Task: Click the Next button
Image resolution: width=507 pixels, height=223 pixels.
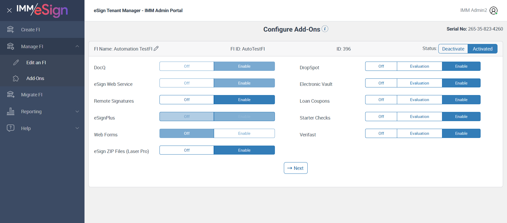Action: 295,168
